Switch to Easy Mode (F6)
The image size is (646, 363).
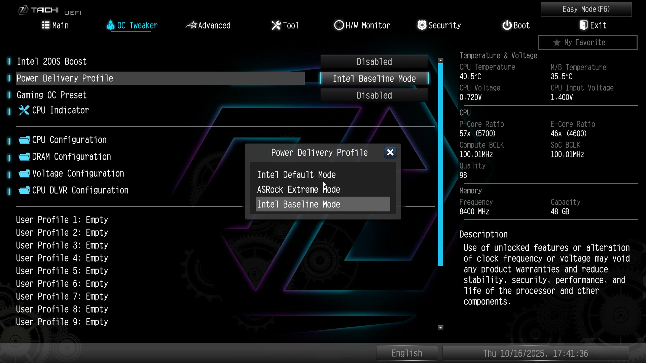pos(586,9)
